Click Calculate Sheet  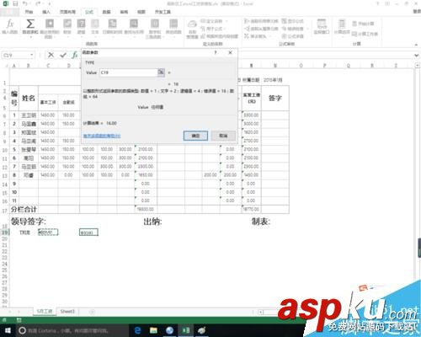pos(365,34)
